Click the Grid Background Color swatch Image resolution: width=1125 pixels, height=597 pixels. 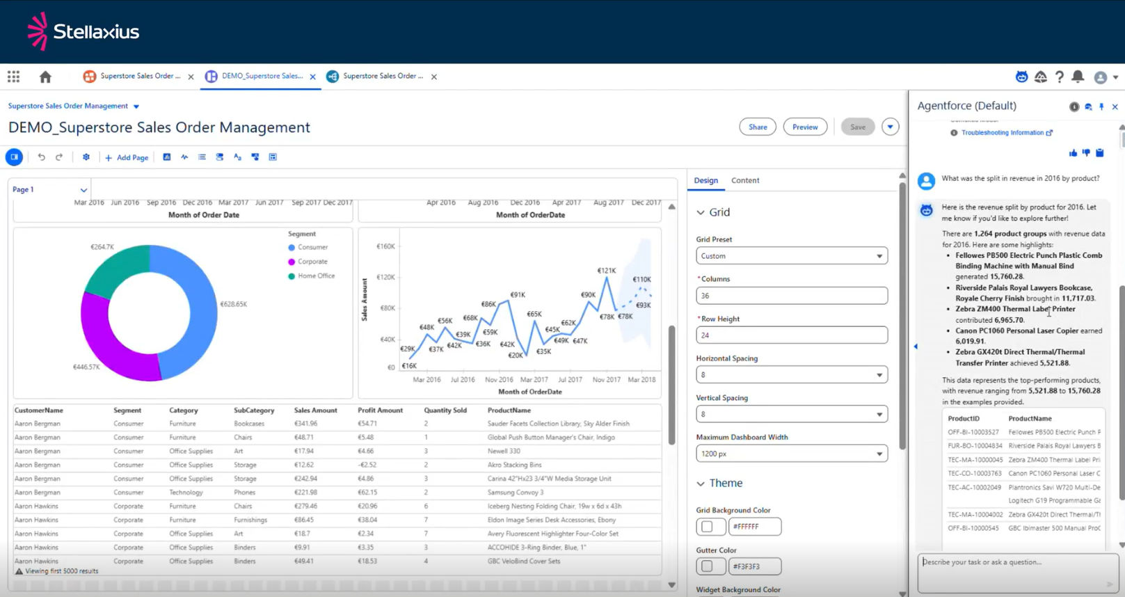[x=708, y=527]
